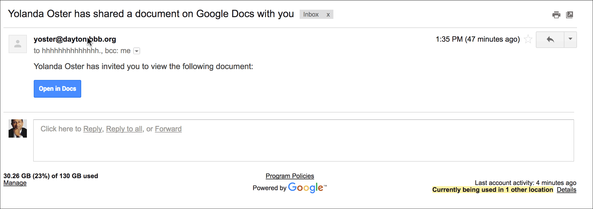Print this email conversation
Screen dimensions: 593x209
[556, 15]
